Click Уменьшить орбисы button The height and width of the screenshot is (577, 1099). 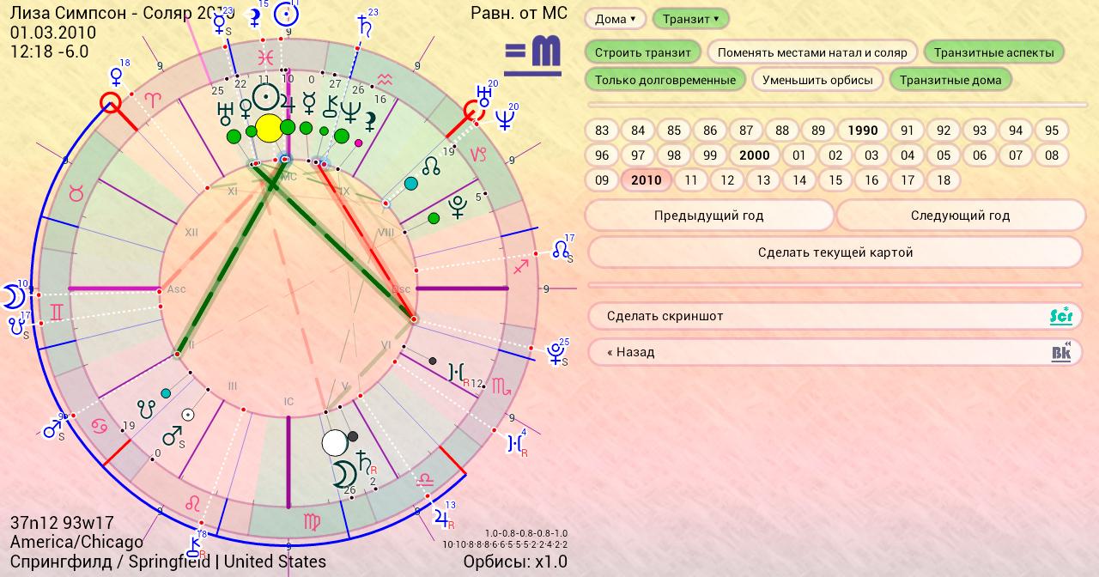pyautogui.click(x=817, y=80)
